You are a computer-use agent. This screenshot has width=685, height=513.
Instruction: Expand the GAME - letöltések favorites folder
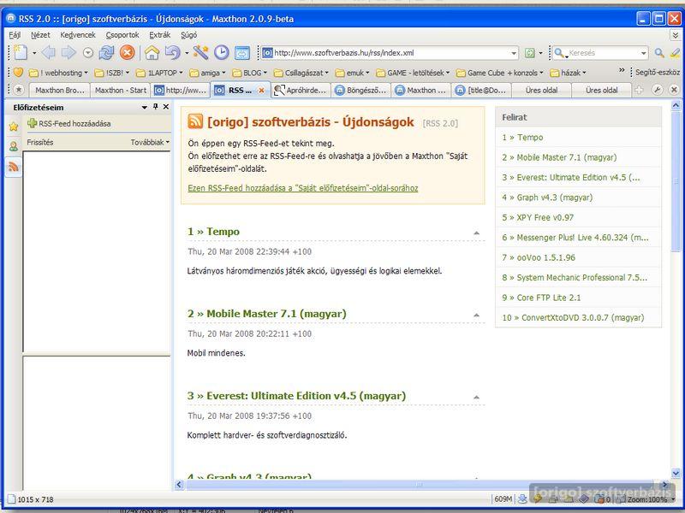[413, 73]
